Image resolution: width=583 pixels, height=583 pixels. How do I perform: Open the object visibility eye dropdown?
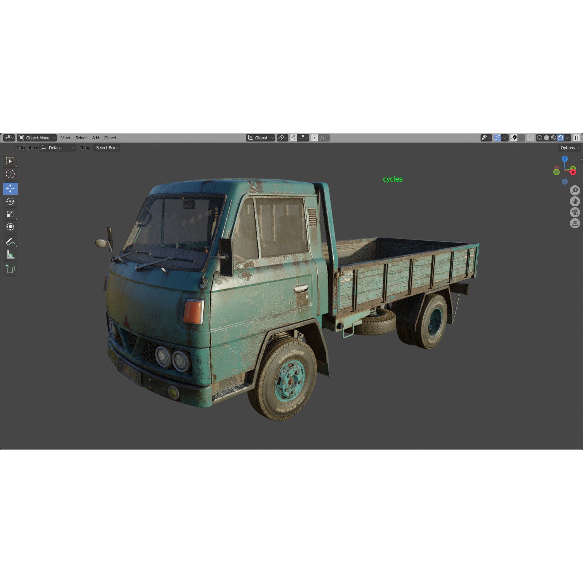point(486,138)
